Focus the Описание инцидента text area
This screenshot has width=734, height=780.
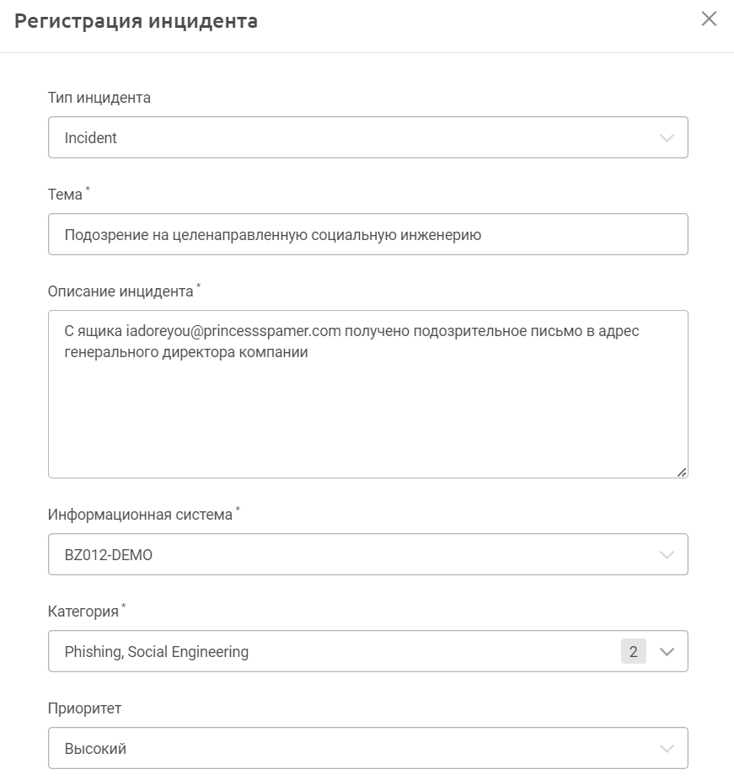tap(367, 404)
